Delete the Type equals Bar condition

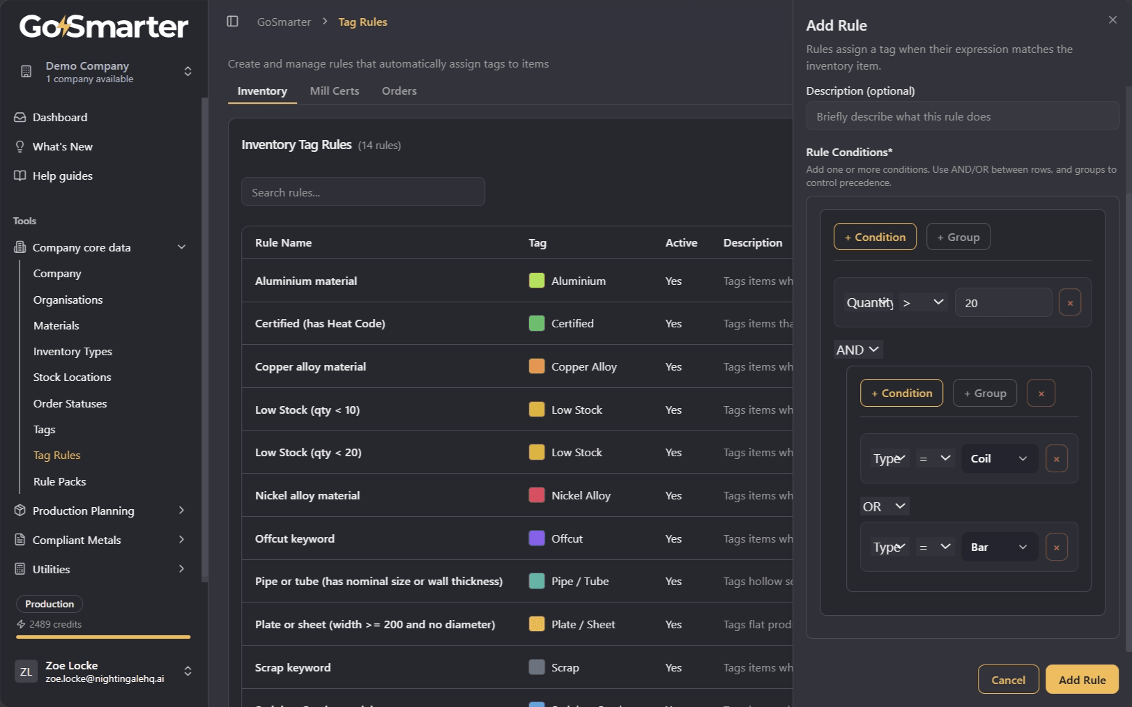point(1056,547)
